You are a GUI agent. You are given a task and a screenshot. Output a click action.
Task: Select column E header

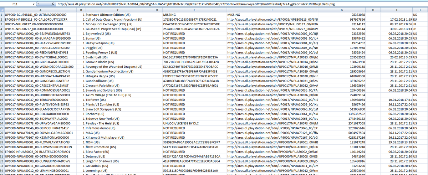194,10
